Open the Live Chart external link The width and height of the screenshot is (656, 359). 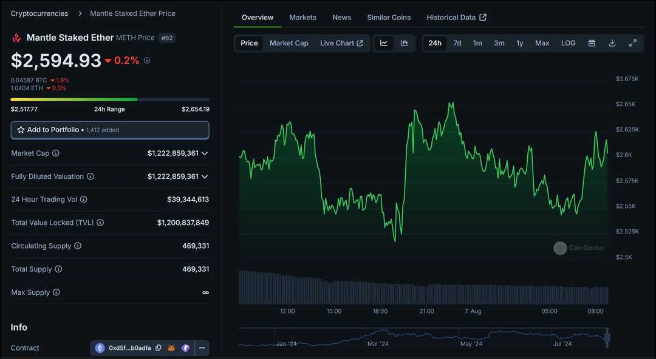(x=342, y=43)
